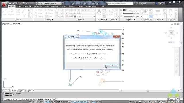Viewport: 184px width, 103px height.
Task: Activate the Rotate tool
Action: click(49, 10)
